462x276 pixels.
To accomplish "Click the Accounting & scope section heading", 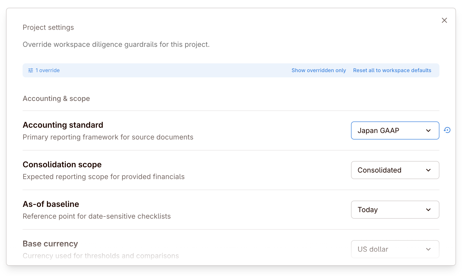I will 56,99.
